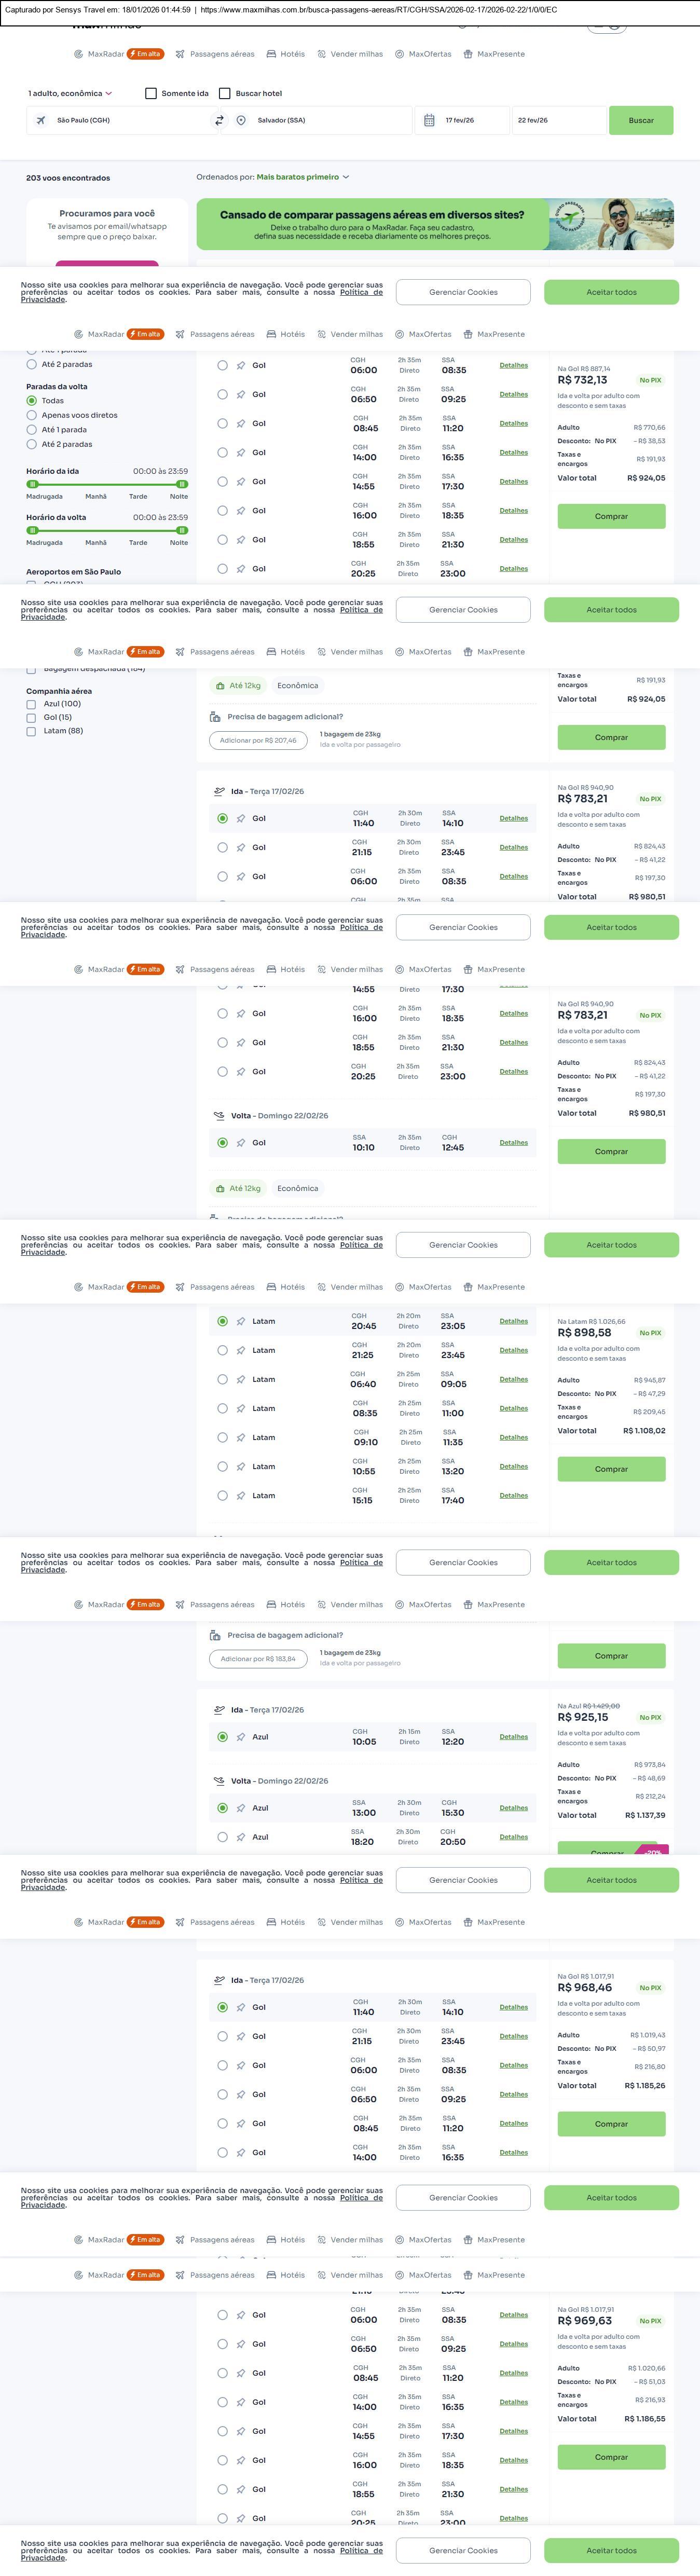
Task: Filter by Latam (88) airline checkbox
Action: 31,731
